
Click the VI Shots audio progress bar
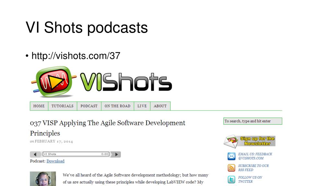(76, 154)
